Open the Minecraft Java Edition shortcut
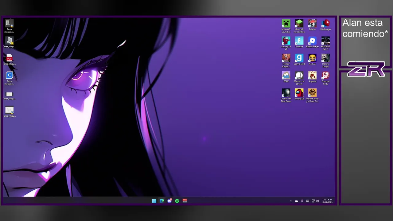The height and width of the screenshot is (221, 393). [x=299, y=26]
